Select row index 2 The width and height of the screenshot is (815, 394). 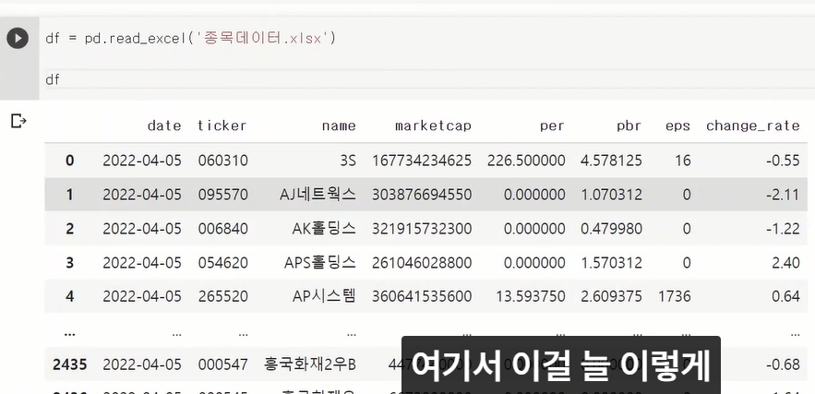(x=69, y=229)
